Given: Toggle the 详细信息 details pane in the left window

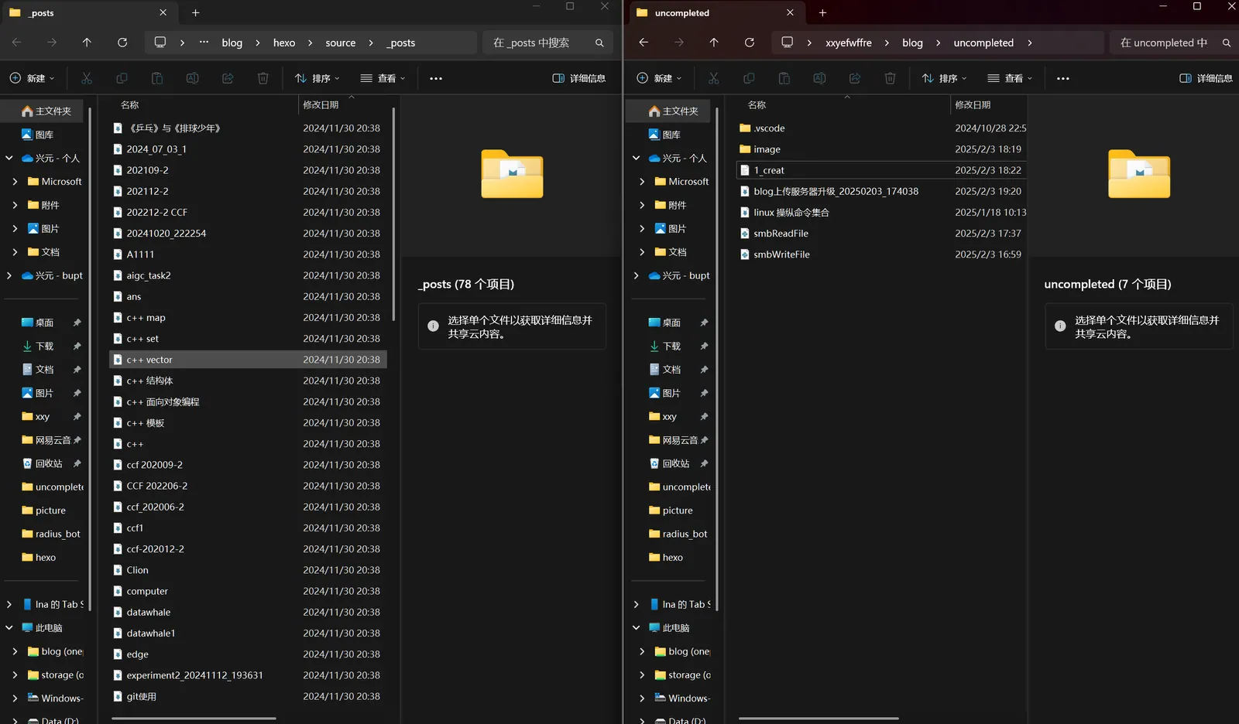Looking at the screenshot, I should [x=579, y=78].
